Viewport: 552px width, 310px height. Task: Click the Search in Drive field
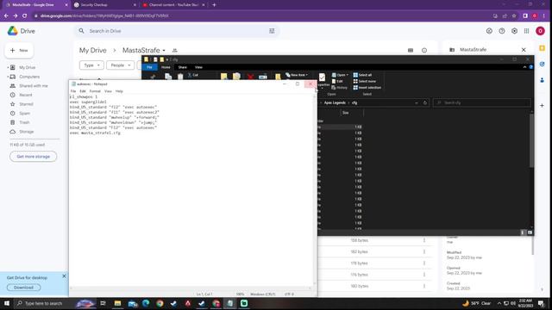coord(176,31)
